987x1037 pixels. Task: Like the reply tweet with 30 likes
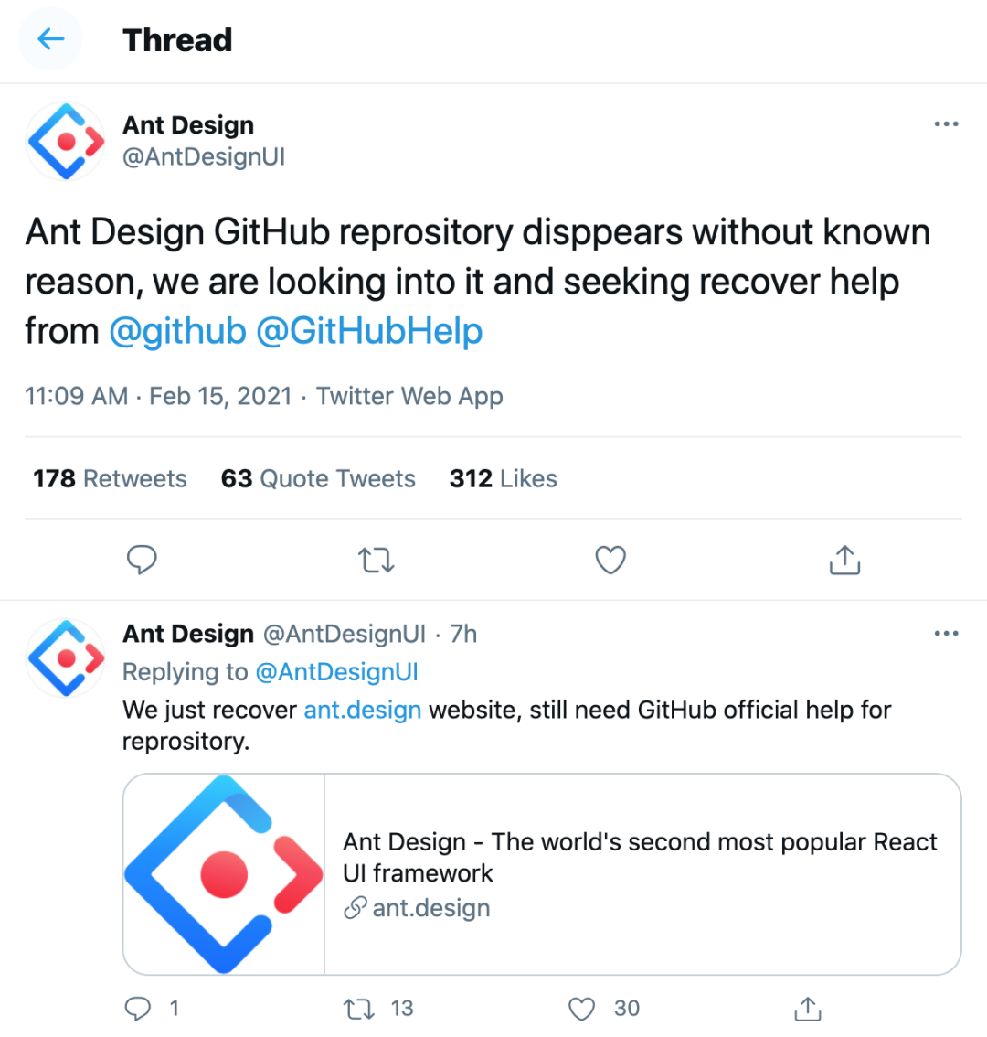point(603,1009)
